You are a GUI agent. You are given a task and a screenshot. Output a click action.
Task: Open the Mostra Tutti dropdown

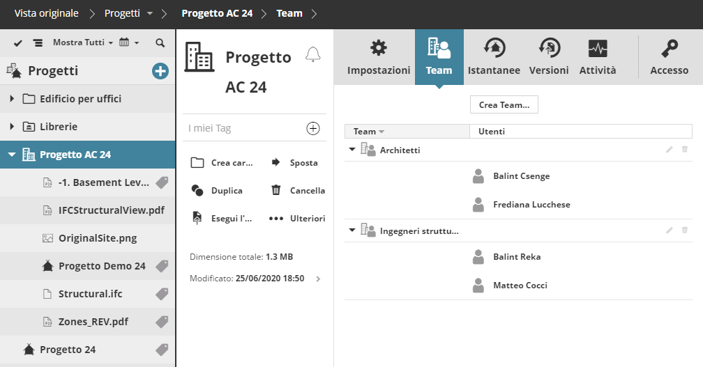pyautogui.click(x=82, y=43)
